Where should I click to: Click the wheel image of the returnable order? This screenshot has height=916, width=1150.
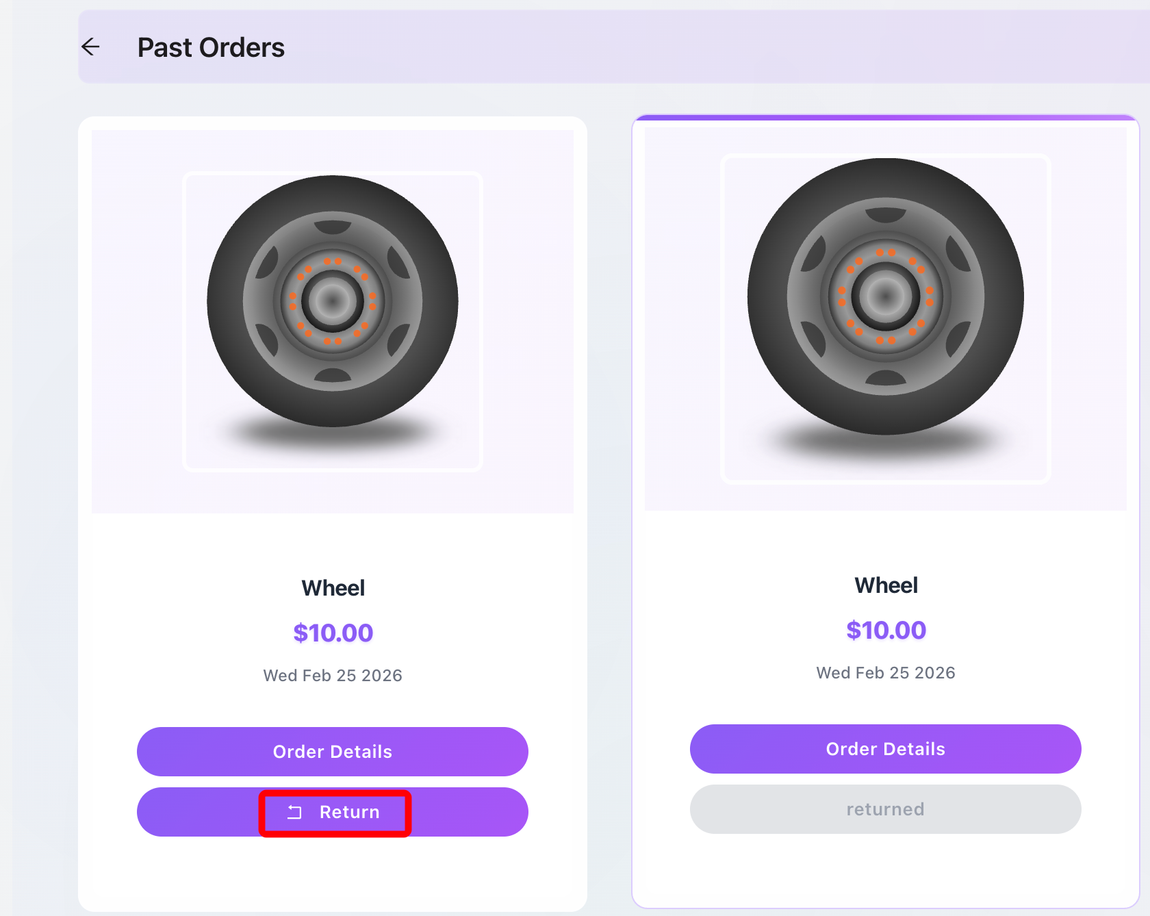point(333,301)
